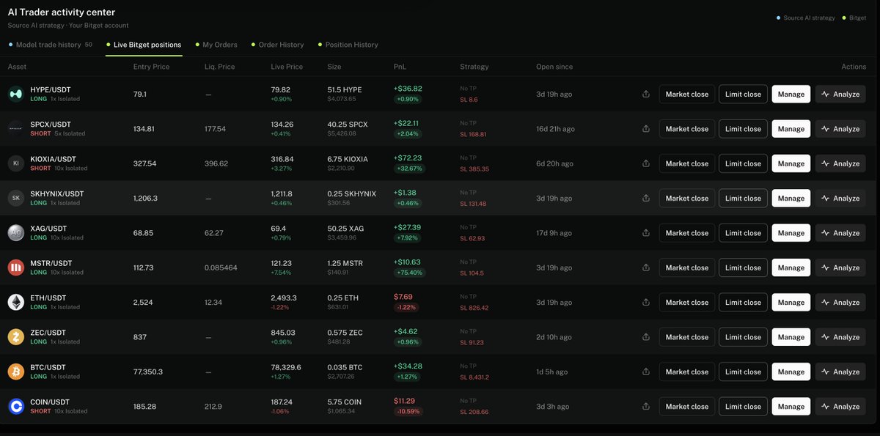The image size is (880, 436).
Task: Click the ZEC coin logo icon
Action: click(15, 337)
